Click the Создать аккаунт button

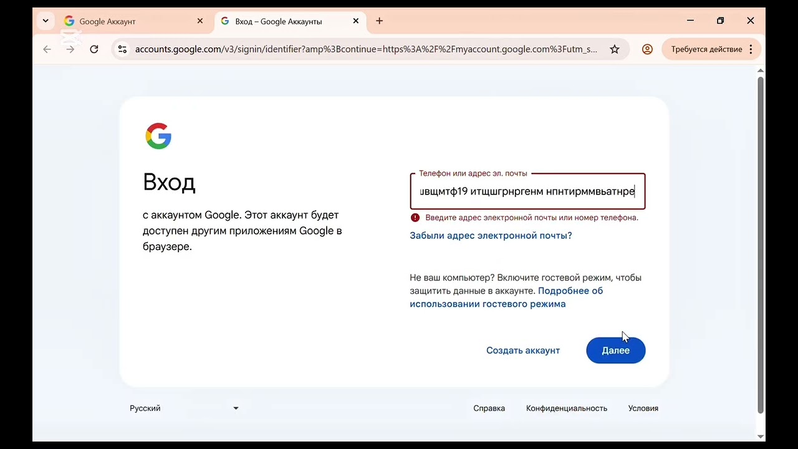pyautogui.click(x=523, y=350)
